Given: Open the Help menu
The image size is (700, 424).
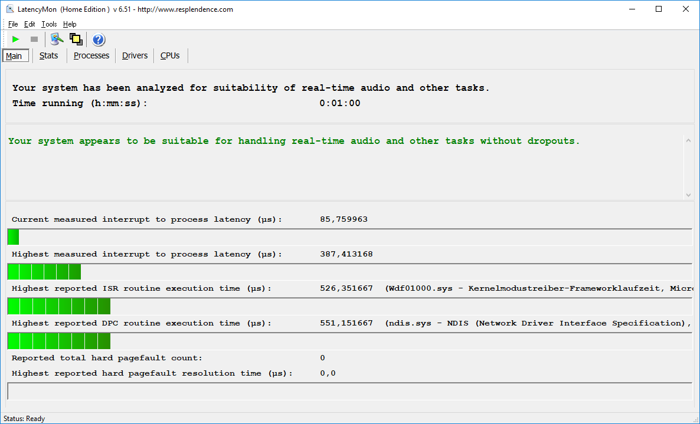Looking at the screenshot, I should [x=70, y=24].
